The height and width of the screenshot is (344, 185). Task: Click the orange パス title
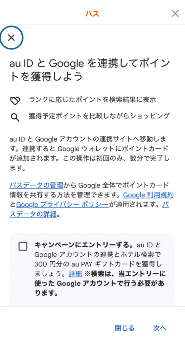[92, 14]
